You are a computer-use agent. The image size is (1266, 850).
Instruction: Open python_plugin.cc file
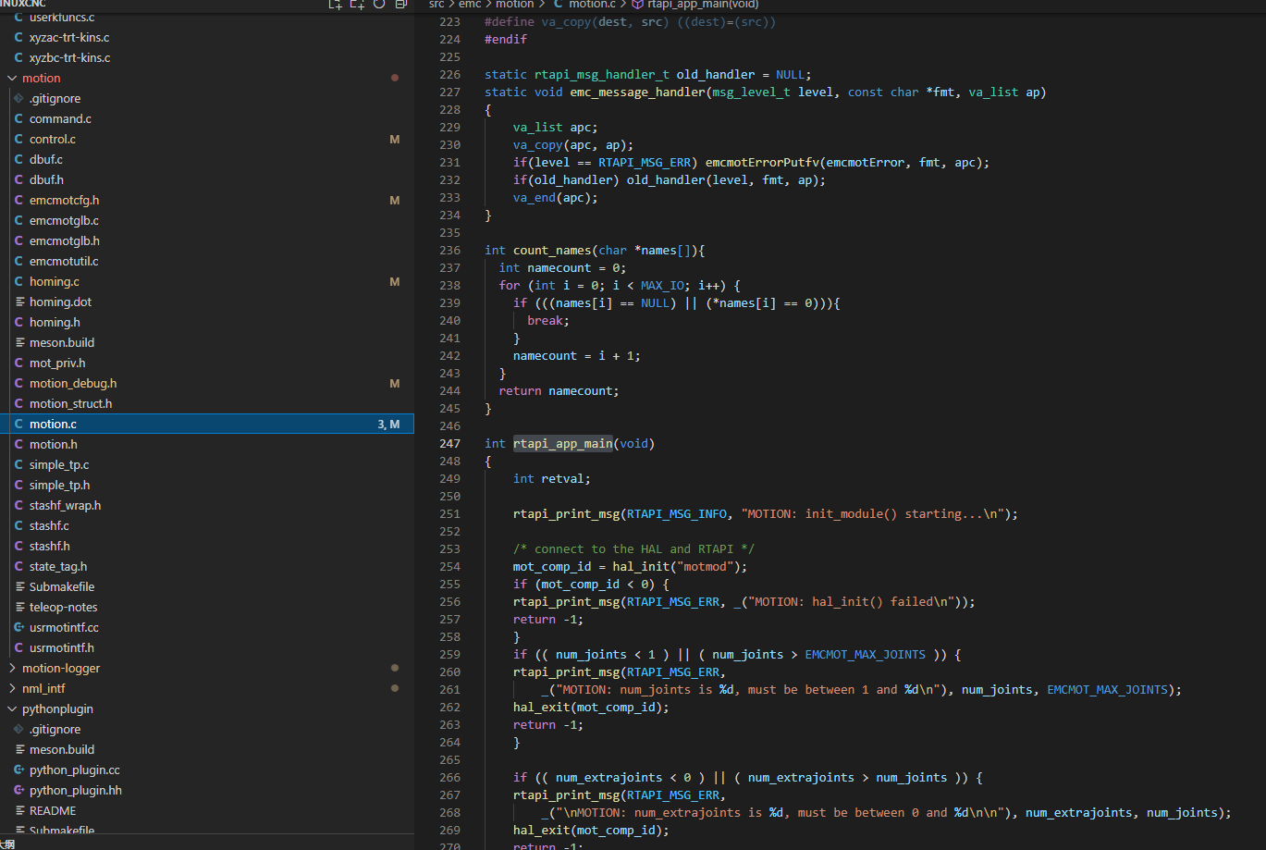(207, 770)
